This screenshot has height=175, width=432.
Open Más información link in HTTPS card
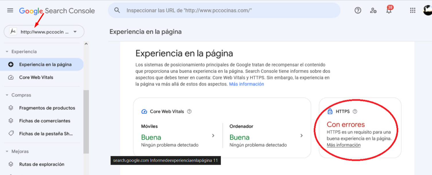pyautogui.click(x=344, y=145)
